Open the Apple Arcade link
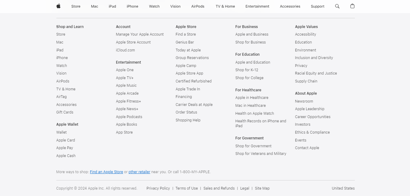The width and height of the screenshot is (410, 196). 127,93
